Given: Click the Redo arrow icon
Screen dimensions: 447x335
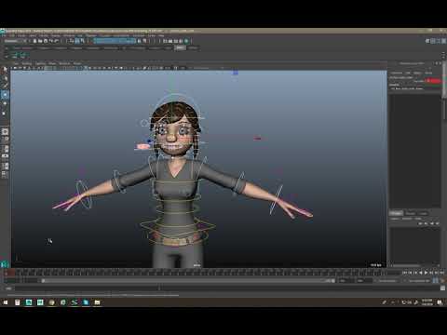Looking at the screenshot, I should tap(57, 41).
